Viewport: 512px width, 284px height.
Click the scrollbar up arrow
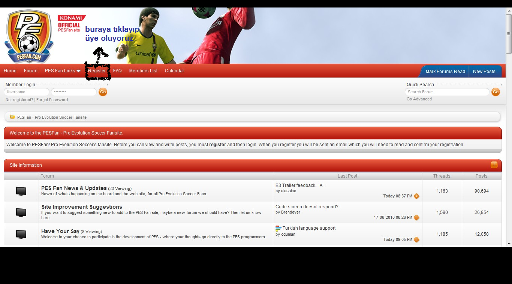[509, 10]
